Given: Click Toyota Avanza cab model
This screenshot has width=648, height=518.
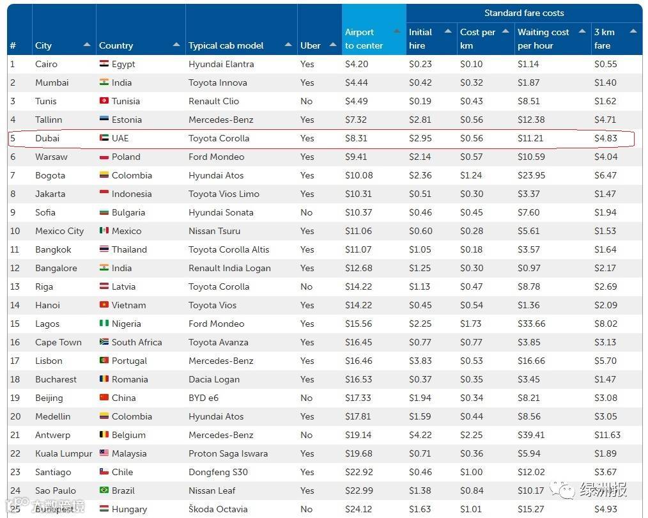Looking at the screenshot, I should 219,342.
